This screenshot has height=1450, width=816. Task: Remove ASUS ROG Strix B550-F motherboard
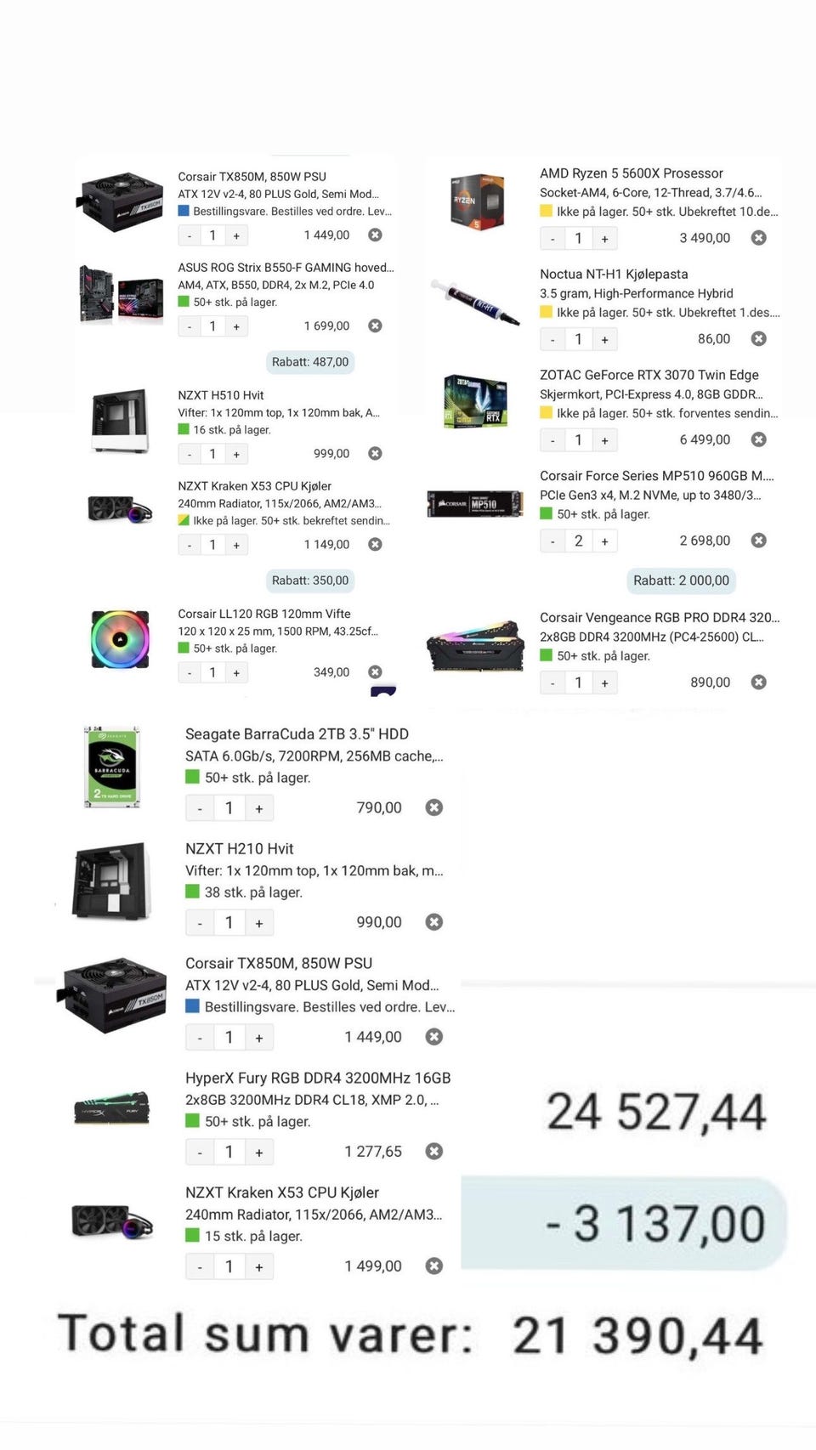click(x=375, y=326)
